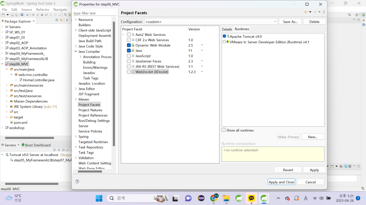Image resolution: width=366 pixels, height=205 pixels.
Task: Toggle Link with Editor in Package Explorer
Action: tap(61, 20)
